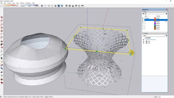Image resolution: width=174 pixels, height=98 pixels.
Task: Click the Add Tag plus icon
Action: pos(143,14)
